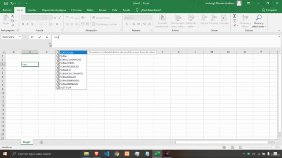282x158 pixels.
Task: Click the Save icon in the title bar
Action: [x=6, y=3]
